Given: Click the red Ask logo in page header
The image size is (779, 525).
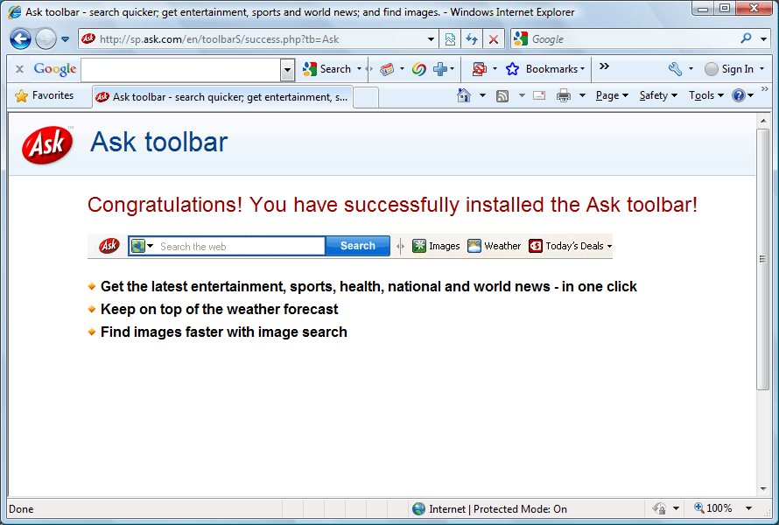Looking at the screenshot, I should (x=47, y=144).
